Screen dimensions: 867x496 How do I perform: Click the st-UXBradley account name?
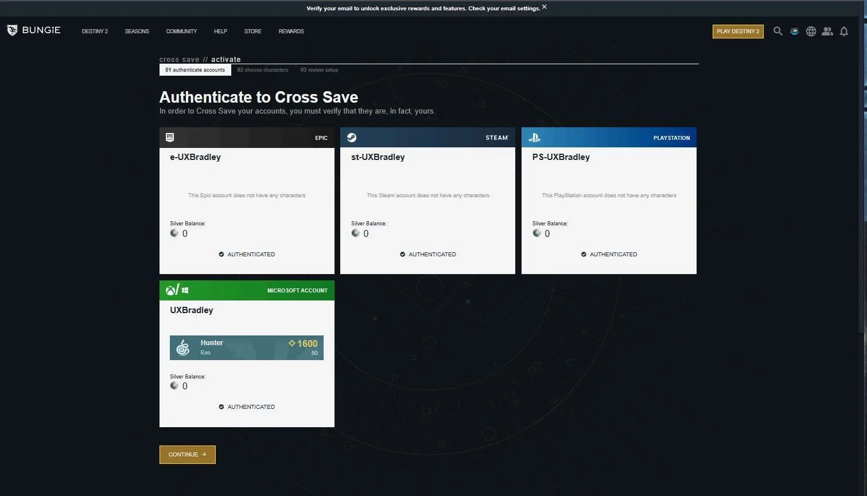tap(378, 157)
